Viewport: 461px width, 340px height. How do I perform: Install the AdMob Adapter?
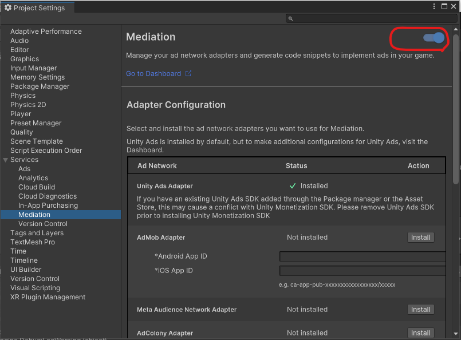(420, 238)
